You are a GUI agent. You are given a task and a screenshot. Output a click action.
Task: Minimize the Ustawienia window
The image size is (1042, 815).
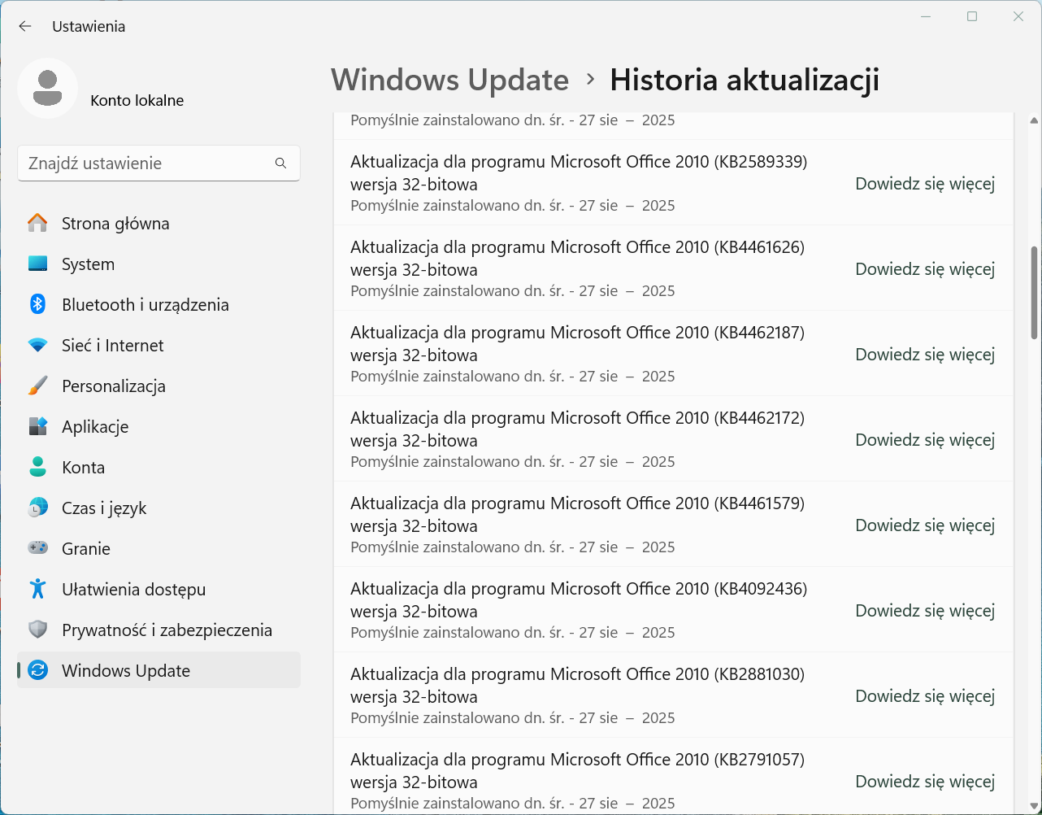coord(926,16)
